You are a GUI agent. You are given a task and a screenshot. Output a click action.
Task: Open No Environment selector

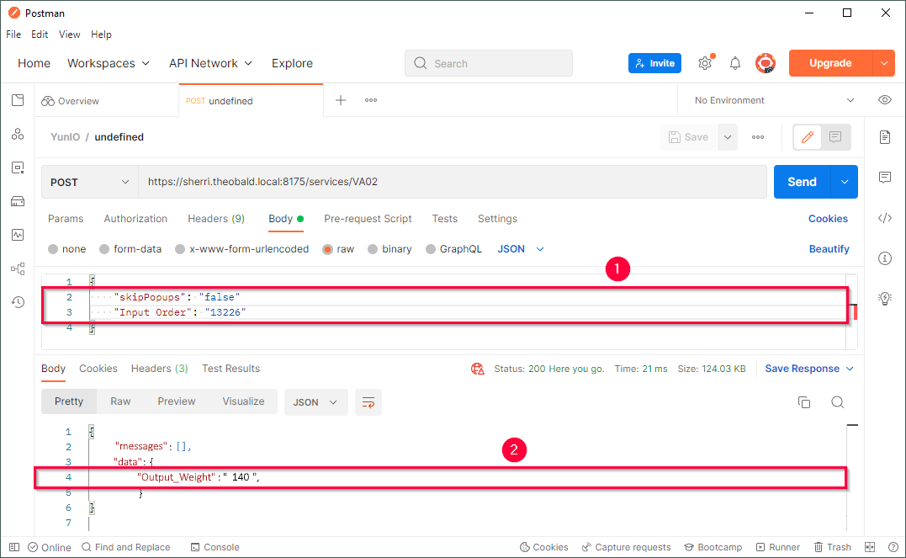[x=774, y=100]
